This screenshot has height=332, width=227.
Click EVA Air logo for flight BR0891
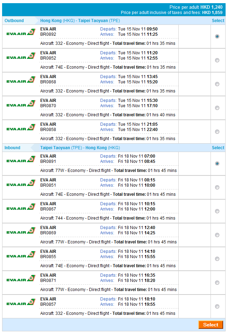coord(21,160)
